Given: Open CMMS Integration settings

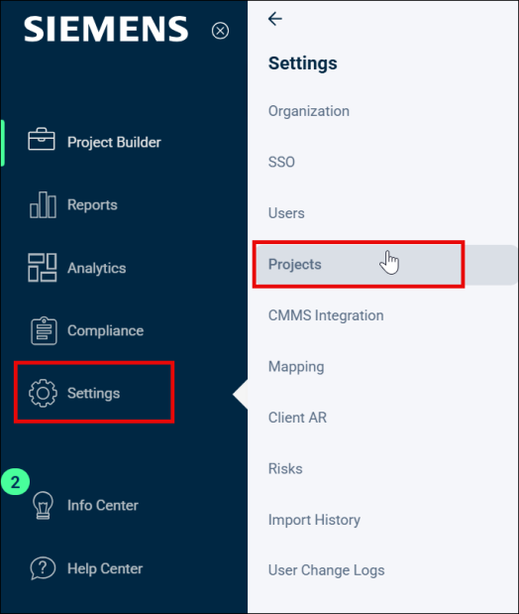Looking at the screenshot, I should (326, 315).
